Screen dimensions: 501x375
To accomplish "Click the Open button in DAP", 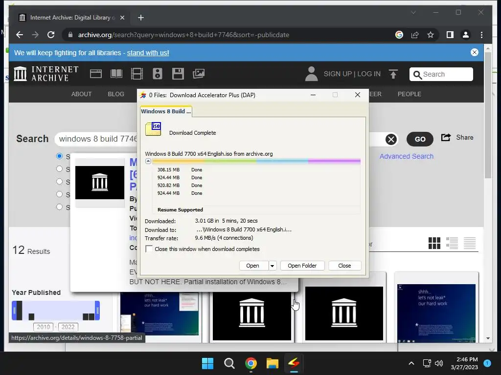I will coord(254,266).
